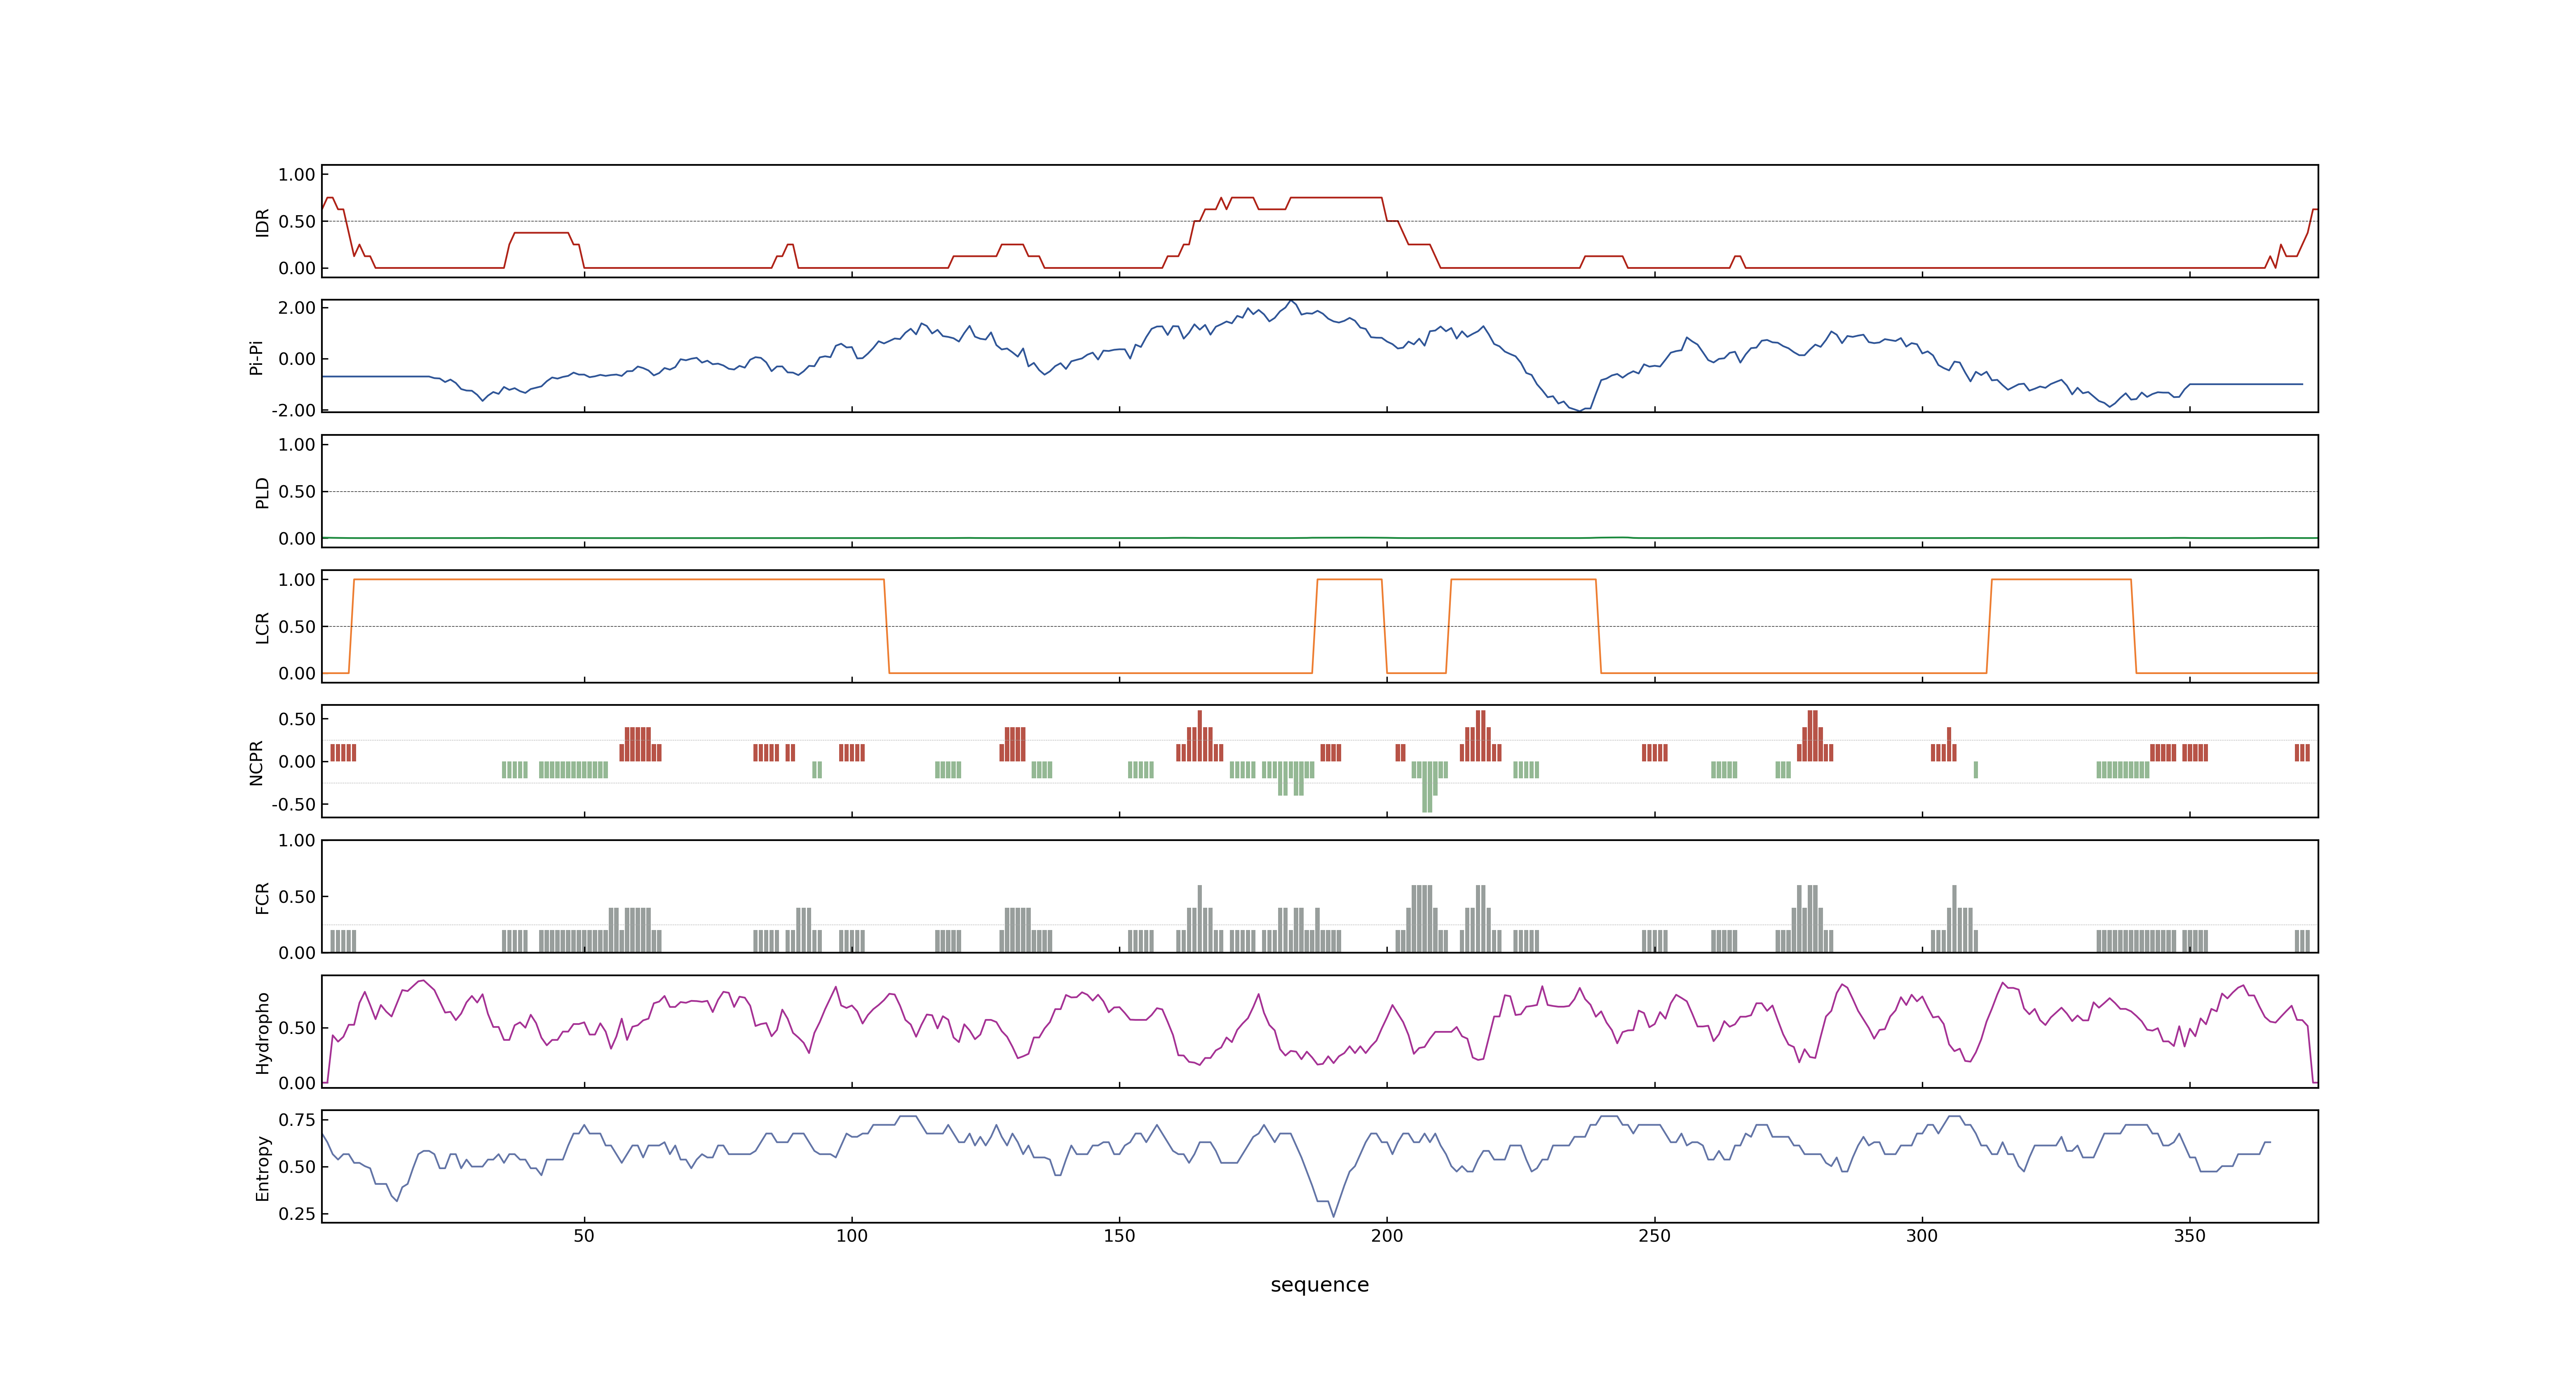Click the IDR y-axis label
The width and height of the screenshot is (2576, 1374).
pyautogui.click(x=262, y=222)
